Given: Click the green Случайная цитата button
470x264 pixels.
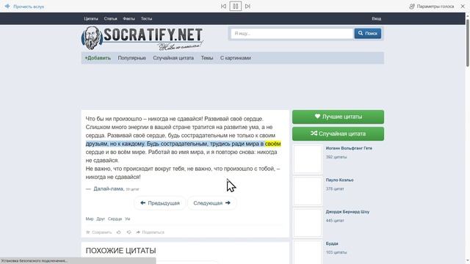Looking at the screenshot, I should click(x=338, y=133).
